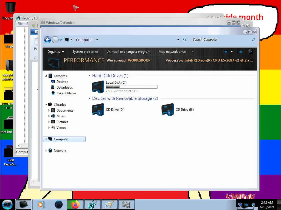Click the shield tray icon

point(240,205)
